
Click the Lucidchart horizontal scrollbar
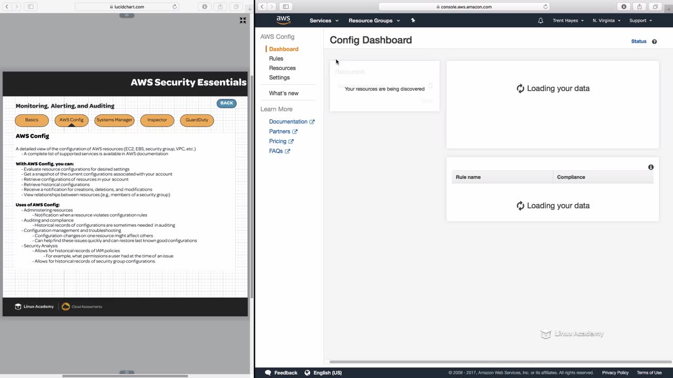[x=125, y=376]
